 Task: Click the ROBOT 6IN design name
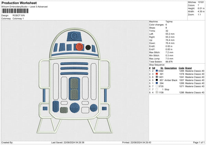coord(19,15)
